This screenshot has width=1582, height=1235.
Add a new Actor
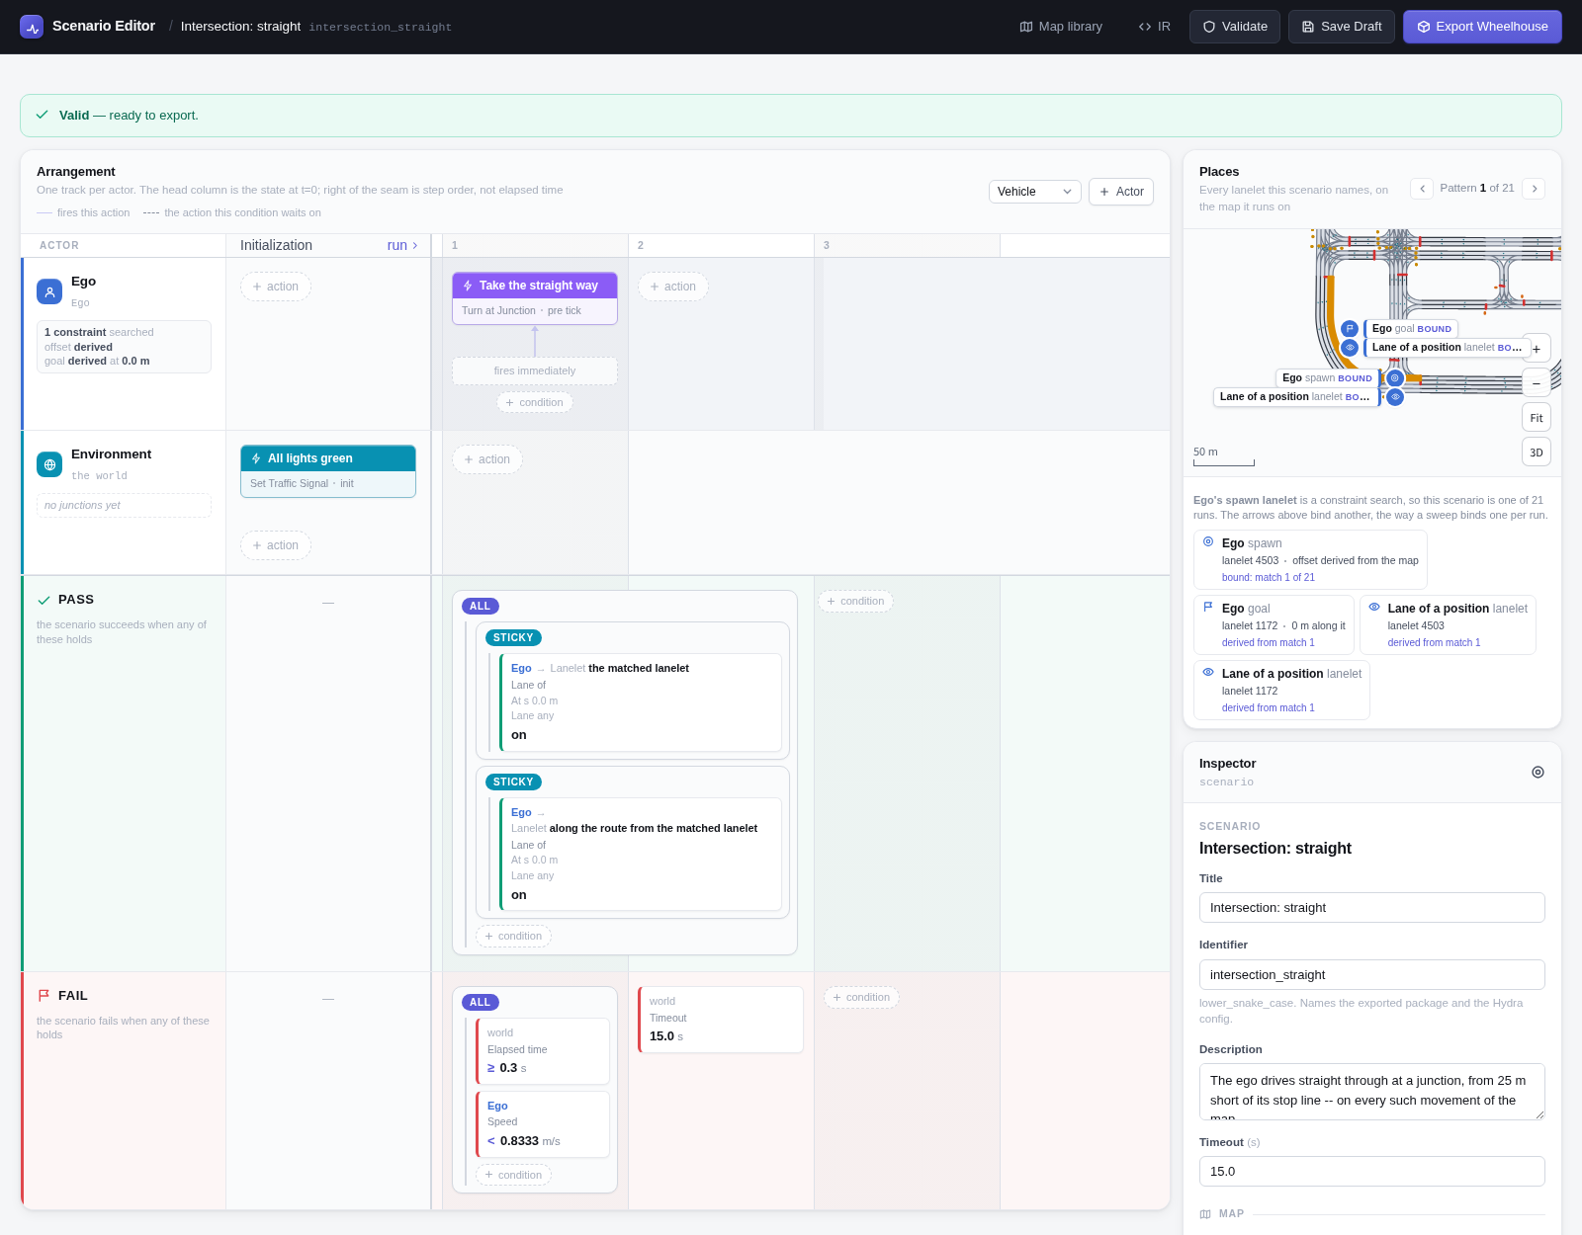1121,192
